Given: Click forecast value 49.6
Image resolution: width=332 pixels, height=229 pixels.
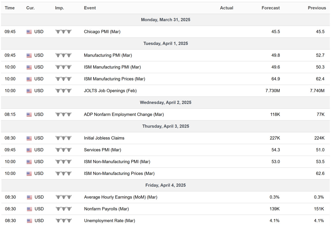Looking at the screenshot, I should (276, 67).
